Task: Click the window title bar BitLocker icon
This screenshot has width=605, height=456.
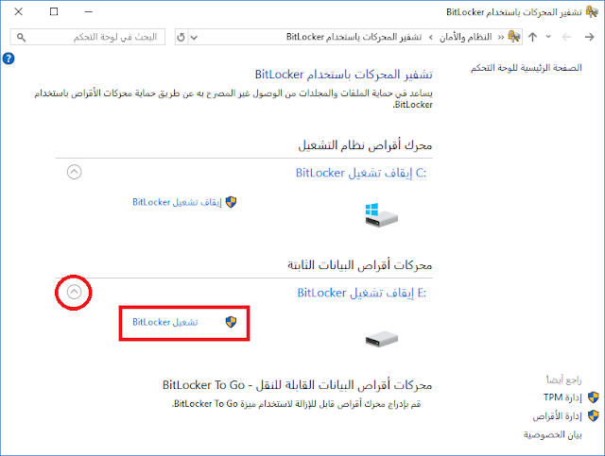Action: point(592,12)
